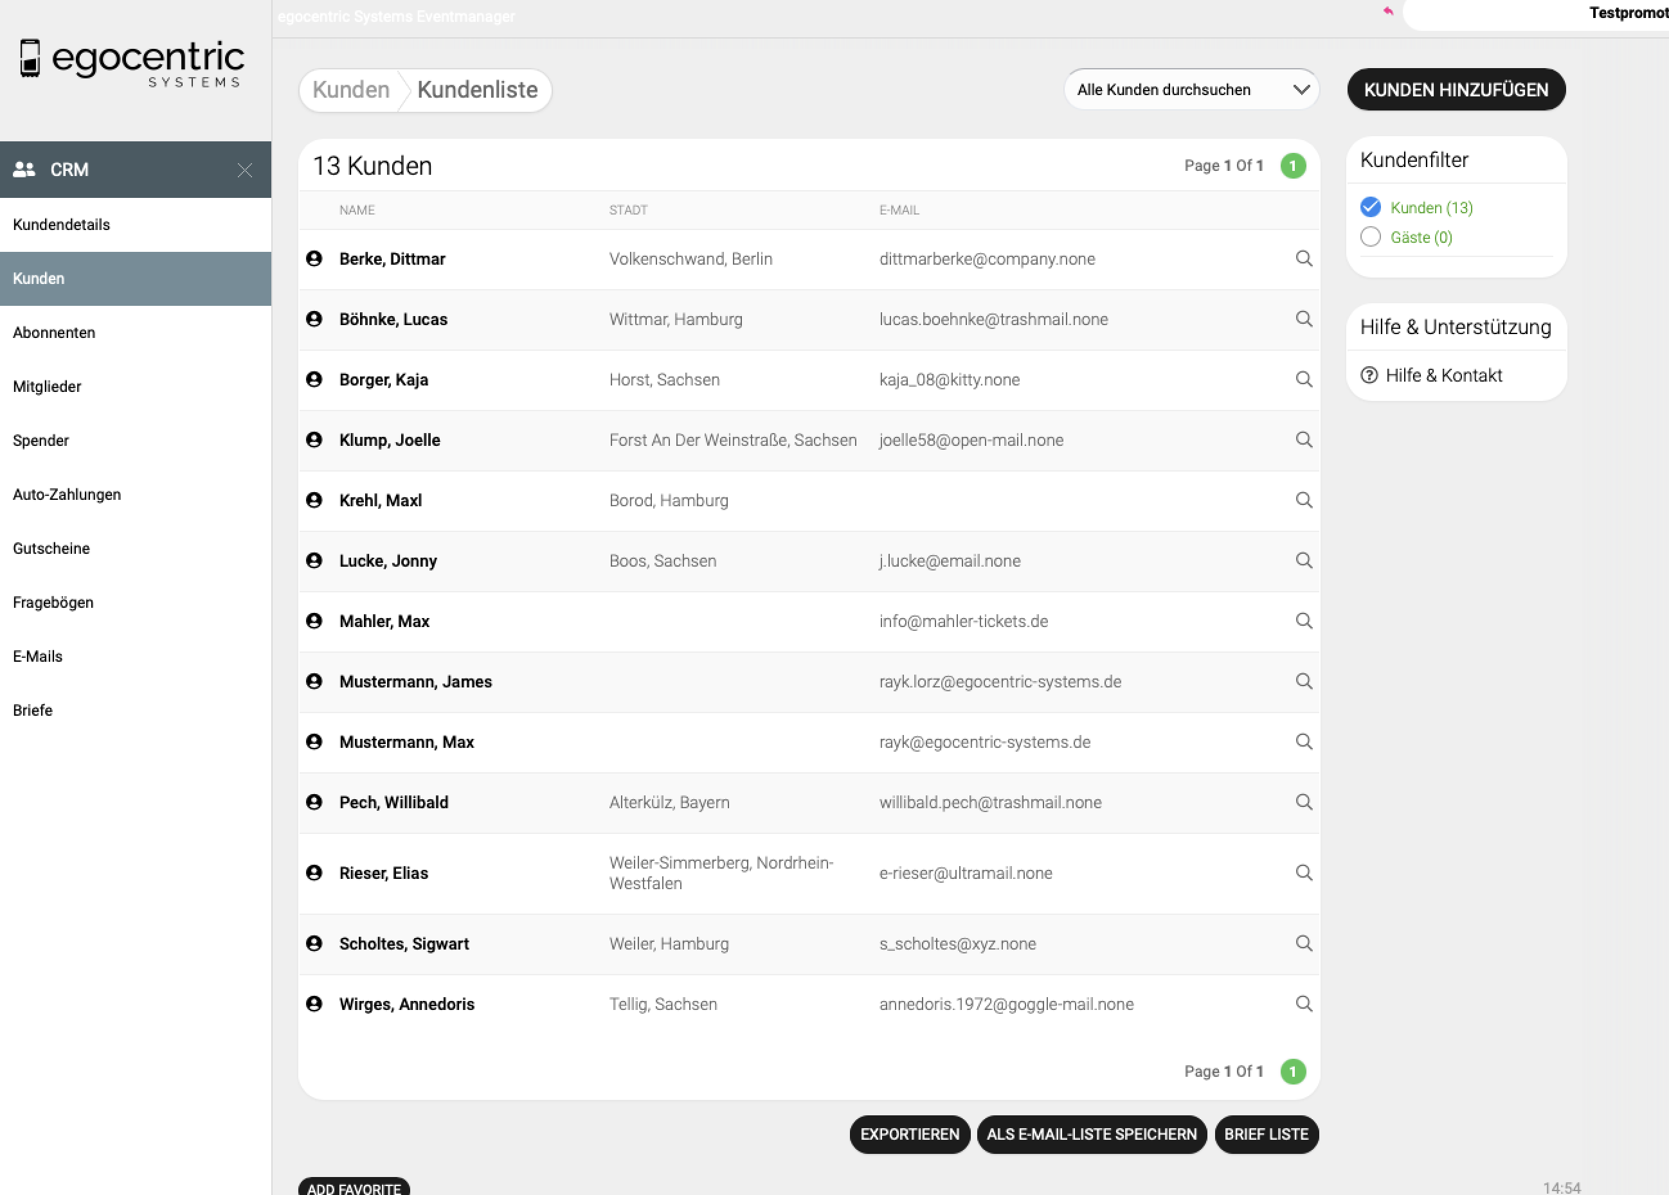The width and height of the screenshot is (1669, 1195).
Task: Click the Hilfe & Kontakt question mark icon
Action: click(x=1369, y=375)
